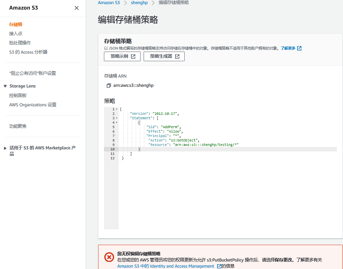The width and height of the screenshot is (343, 269).
Task: Collapse the JSON statement fold at line 4
Action: (x=117, y=122)
